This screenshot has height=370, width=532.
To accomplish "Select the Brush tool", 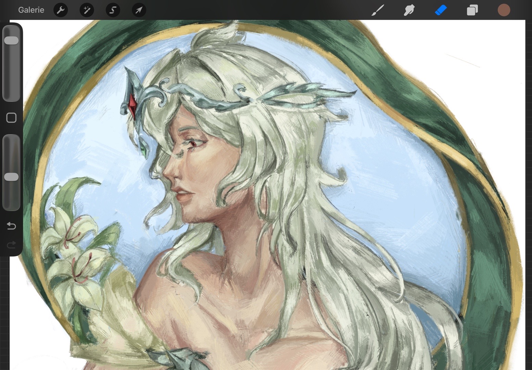I will (x=378, y=10).
